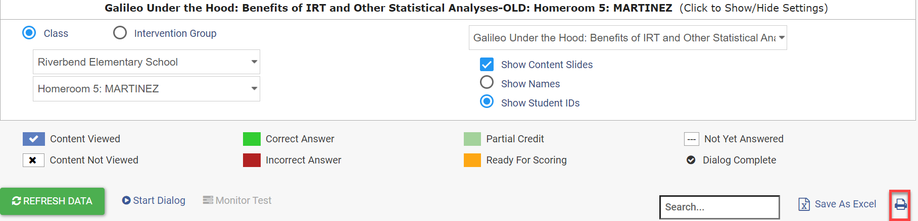Viewport: 918px width, 221px height.
Task: Expand the Homeroom 5: MARTINEZ dropdown
Action: 147,89
